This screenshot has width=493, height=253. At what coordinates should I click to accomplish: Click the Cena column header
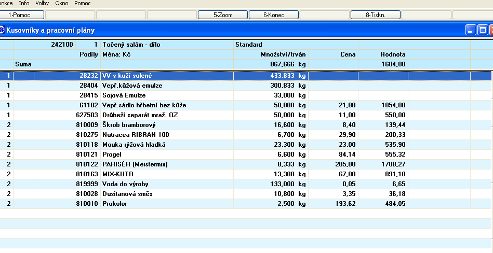coord(348,54)
